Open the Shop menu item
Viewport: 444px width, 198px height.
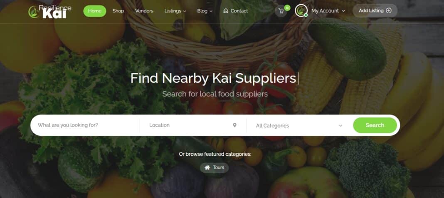(x=118, y=11)
